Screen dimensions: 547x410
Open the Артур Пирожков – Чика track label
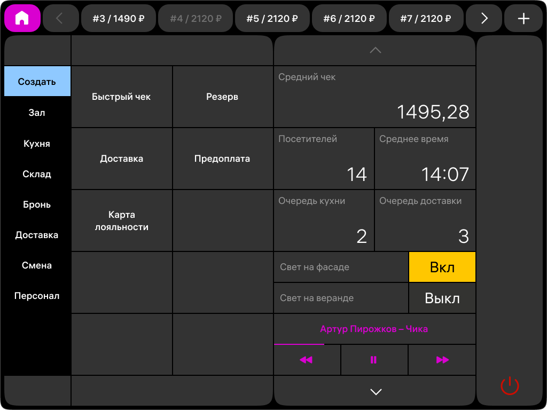374,329
